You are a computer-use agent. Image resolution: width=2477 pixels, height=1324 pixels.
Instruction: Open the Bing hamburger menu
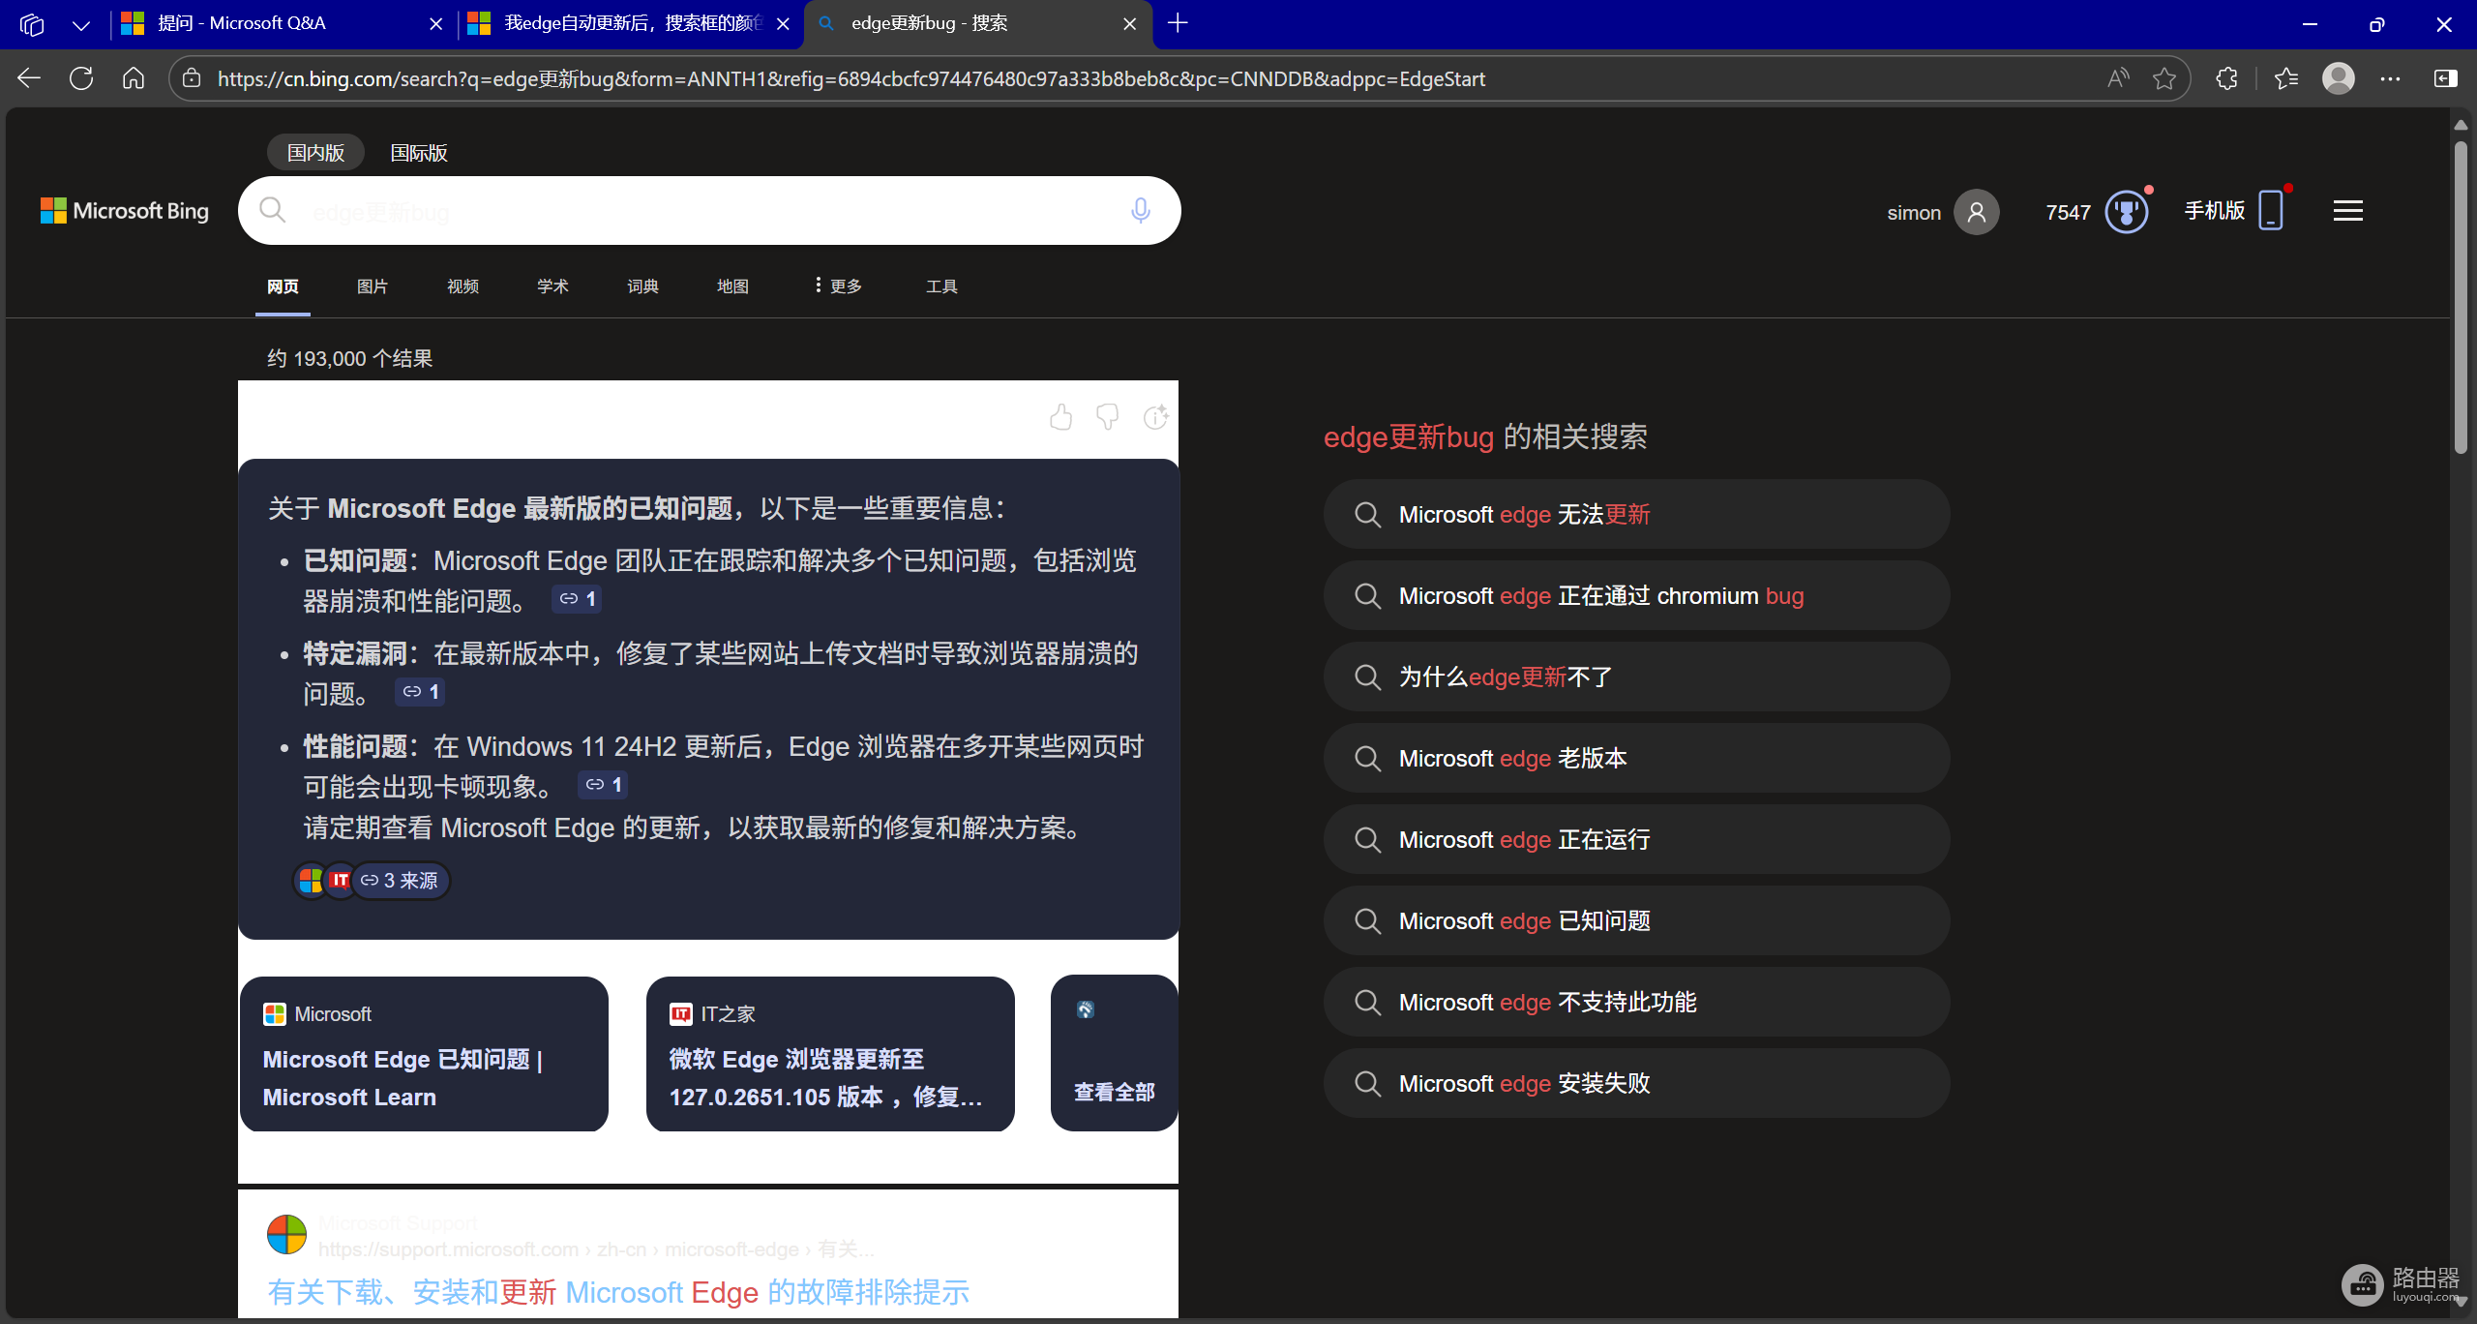pyautogui.click(x=2348, y=211)
